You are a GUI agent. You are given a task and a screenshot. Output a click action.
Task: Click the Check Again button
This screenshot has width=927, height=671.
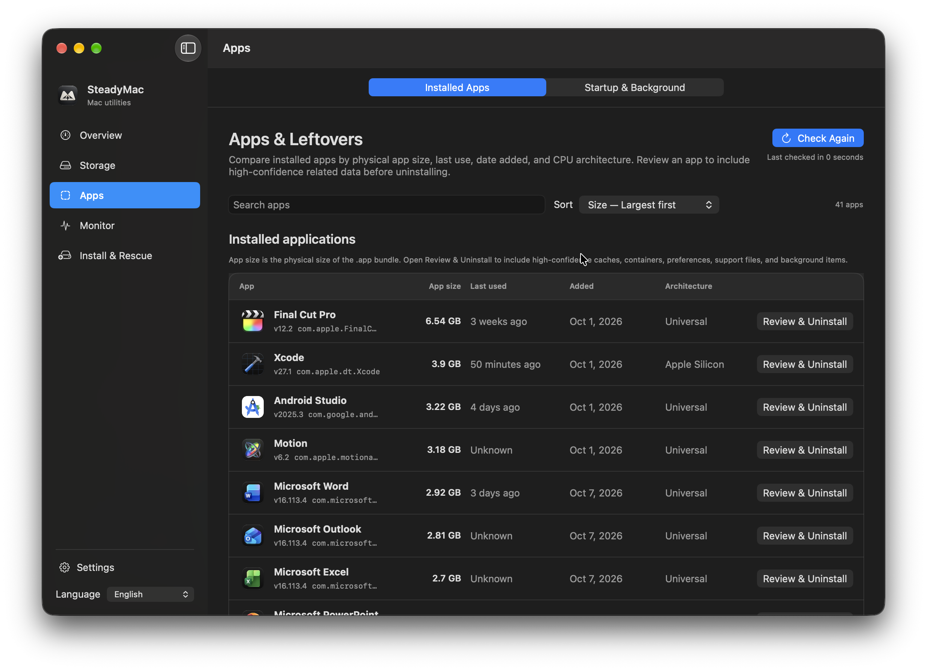coord(818,138)
